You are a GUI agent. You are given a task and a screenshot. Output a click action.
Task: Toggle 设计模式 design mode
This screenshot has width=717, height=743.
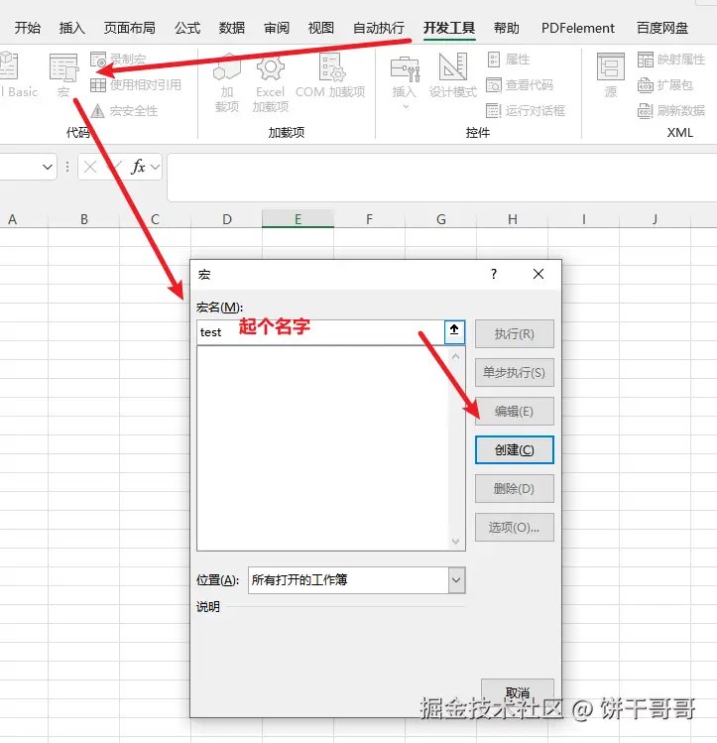click(453, 75)
